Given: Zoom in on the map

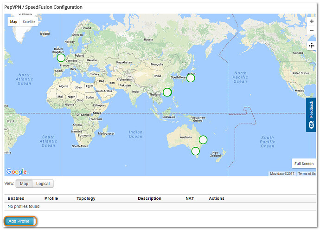Looking at the screenshot, I should point(312,21).
